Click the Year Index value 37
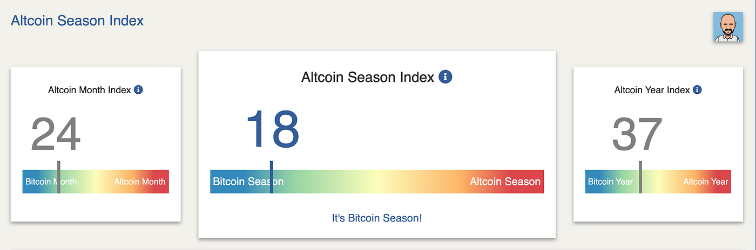Screen dimensions: 756x250 pyautogui.click(x=637, y=135)
